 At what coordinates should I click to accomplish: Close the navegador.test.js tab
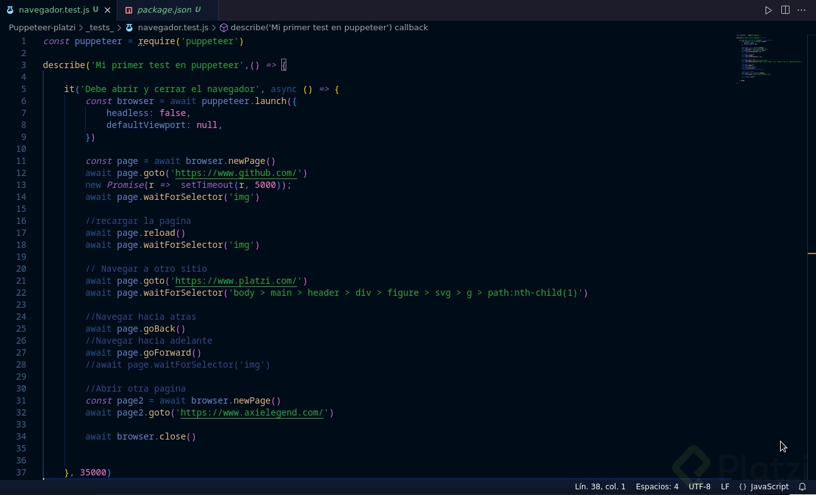[108, 10]
